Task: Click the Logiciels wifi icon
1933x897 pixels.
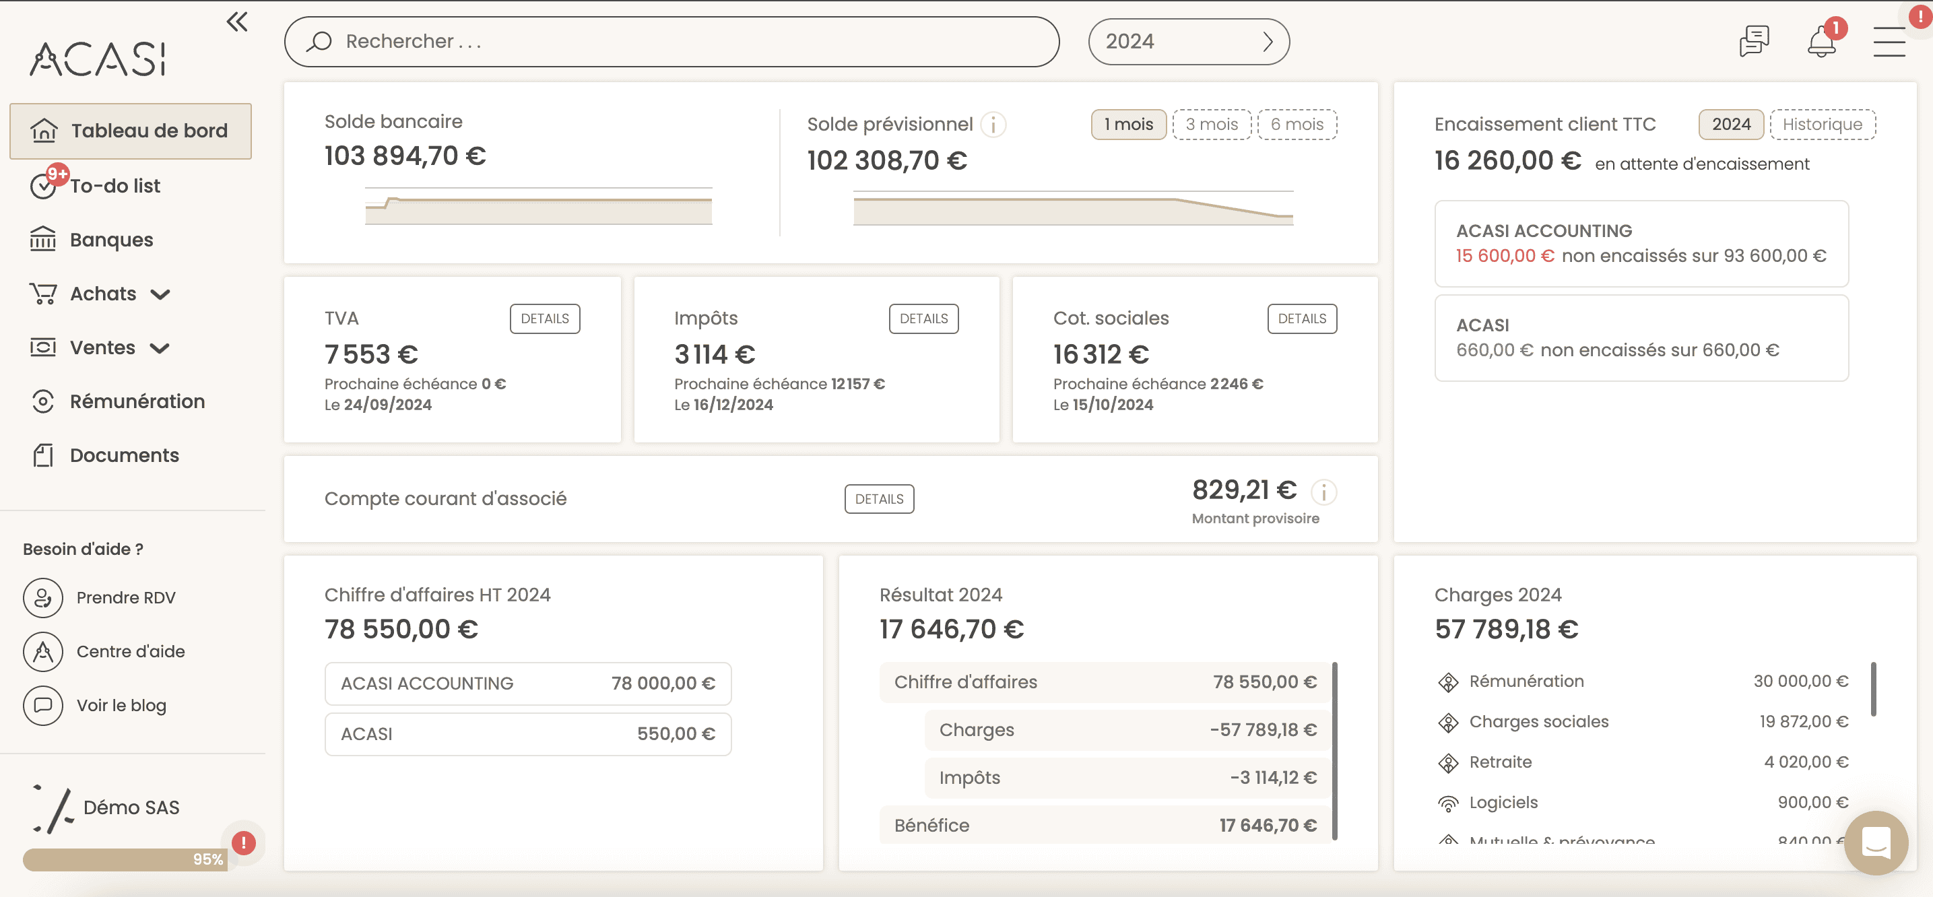Action: coord(1447,803)
